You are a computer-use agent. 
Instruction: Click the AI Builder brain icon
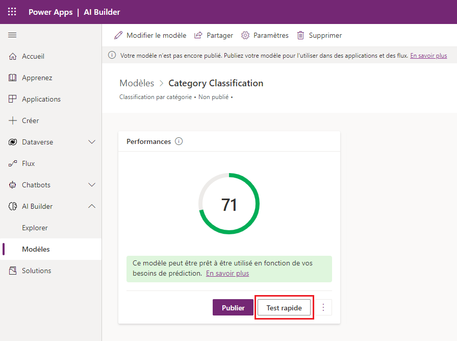(13, 206)
